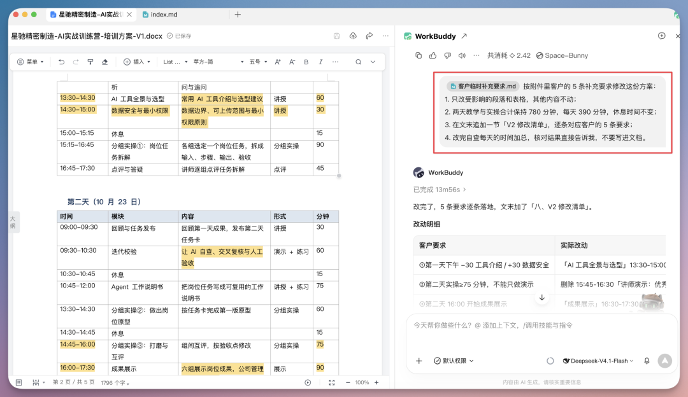Toggle bold formatting
The height and width of the screenshot is (397, 688).
click(x=306, y=62)
